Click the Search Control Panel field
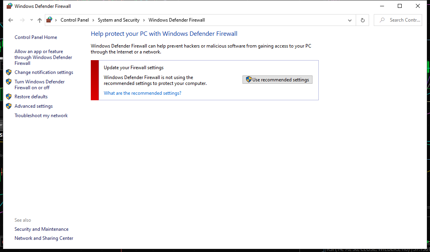The height and width of the screenshot is (252, 430). [398, 20]
